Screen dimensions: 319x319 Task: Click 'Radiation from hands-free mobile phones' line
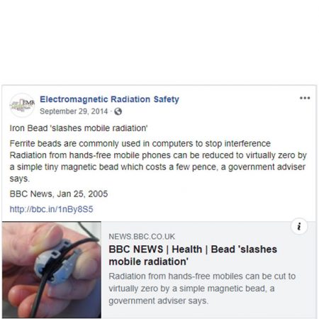click(x=158, y=155)
